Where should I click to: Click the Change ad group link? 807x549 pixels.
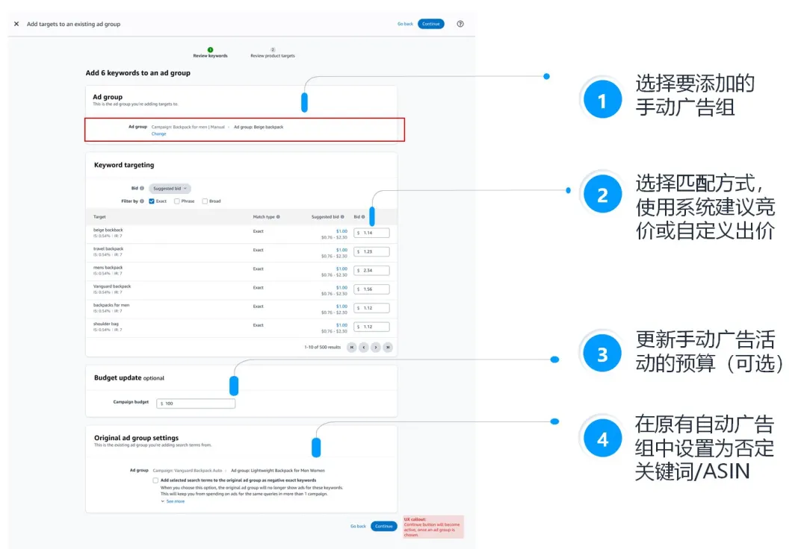(x=158, y=134)
